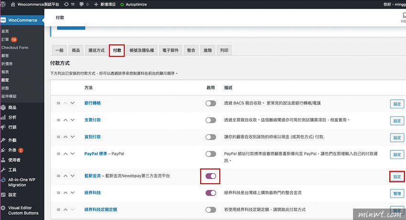Grab the drag handle for PayPal 標準 row

(59, 154)
